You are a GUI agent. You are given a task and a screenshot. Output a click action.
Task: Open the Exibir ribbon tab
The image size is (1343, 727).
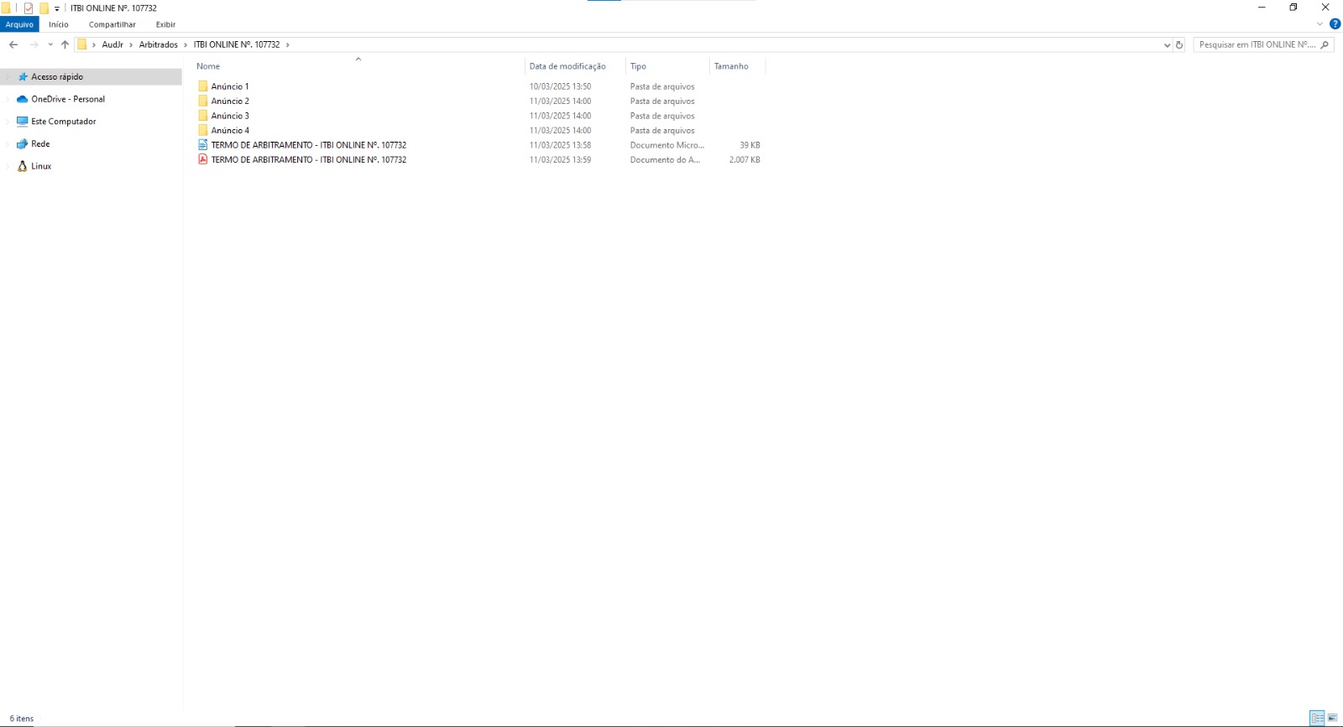pyautogui.click(x=165, y=24)
